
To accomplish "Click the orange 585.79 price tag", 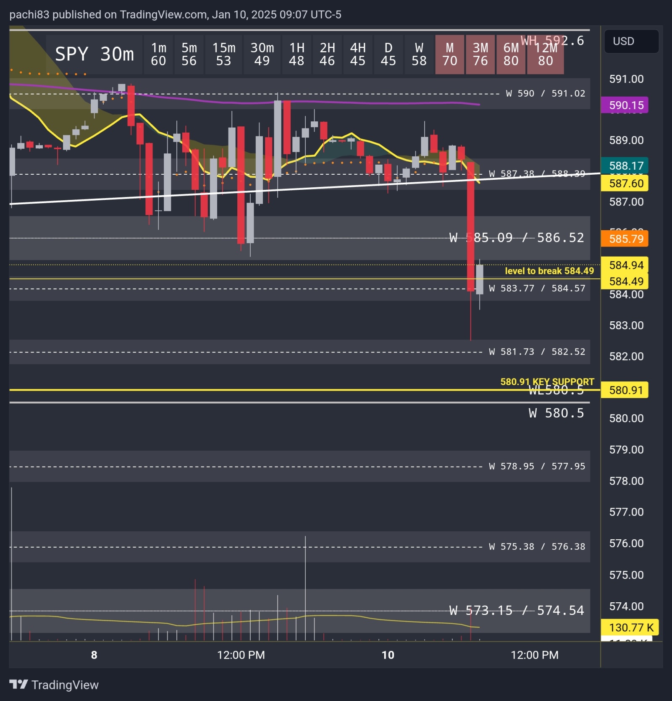I will pyautogui.click(x=625, y=239).
